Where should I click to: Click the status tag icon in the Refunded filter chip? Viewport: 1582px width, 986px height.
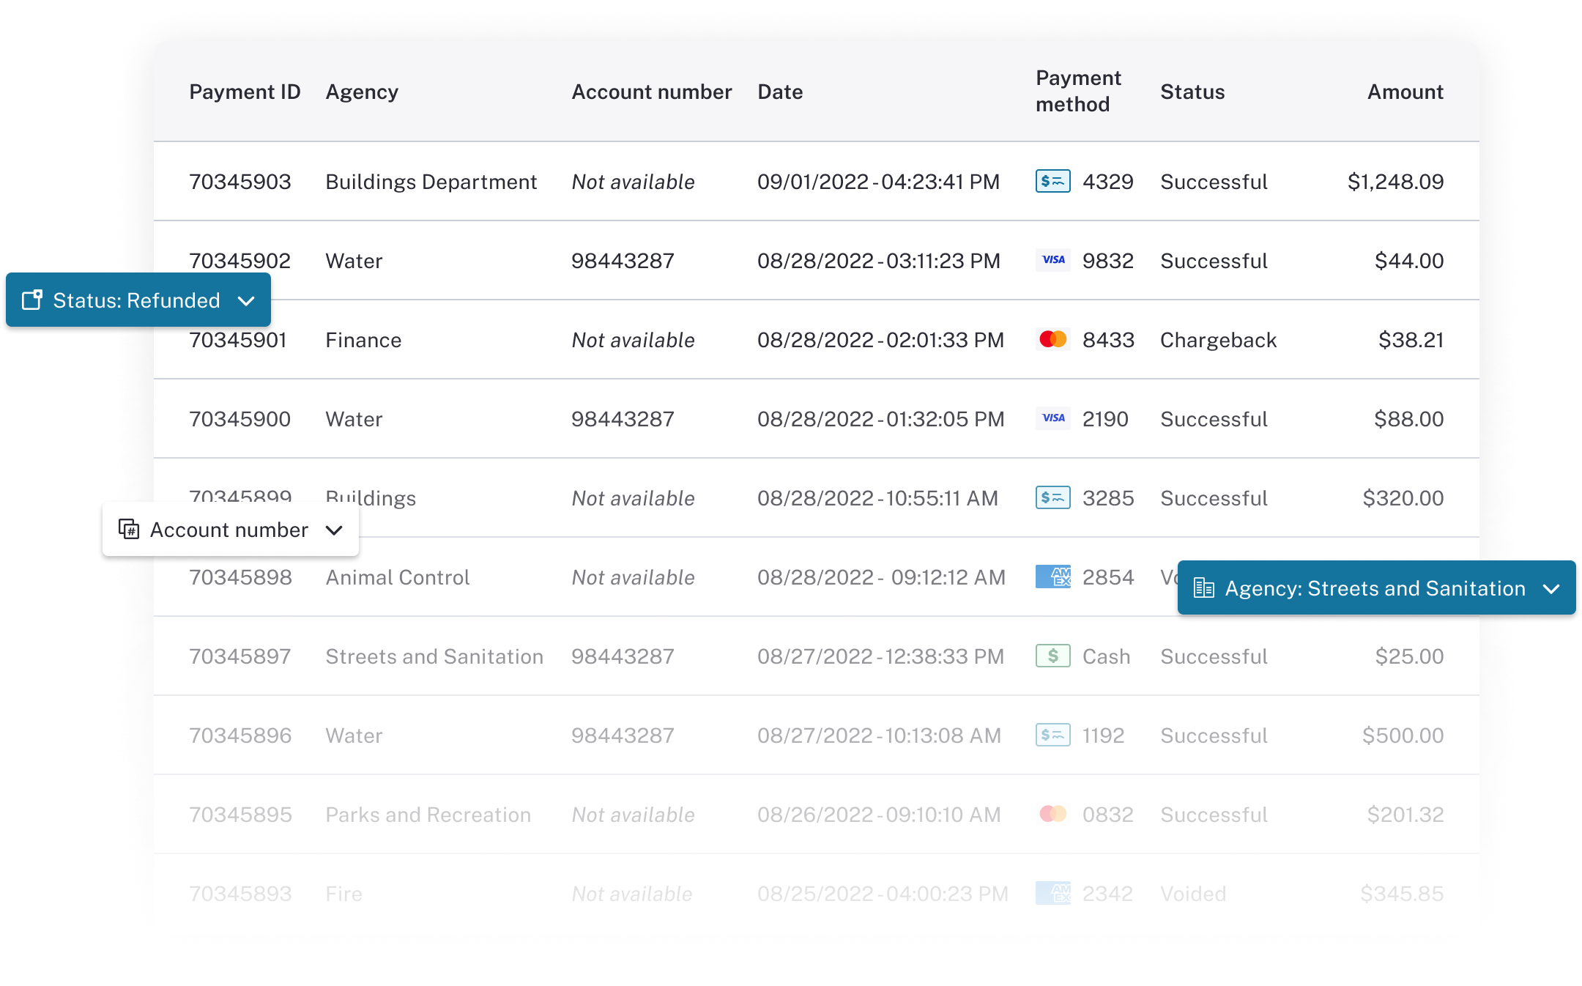tap(32, 300)
